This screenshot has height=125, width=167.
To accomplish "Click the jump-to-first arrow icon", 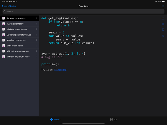I will coord(163,24).
